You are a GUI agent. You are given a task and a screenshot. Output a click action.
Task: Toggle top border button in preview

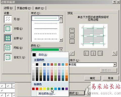pos(72,30)
